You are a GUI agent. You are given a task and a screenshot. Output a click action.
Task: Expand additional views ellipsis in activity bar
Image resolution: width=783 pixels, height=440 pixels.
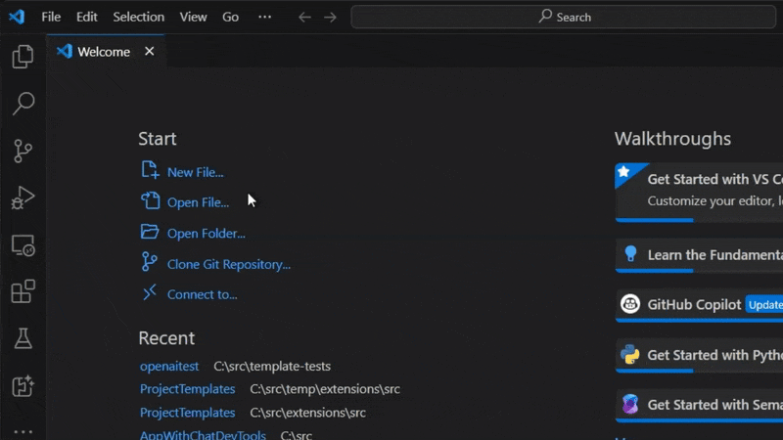[23, 430]
